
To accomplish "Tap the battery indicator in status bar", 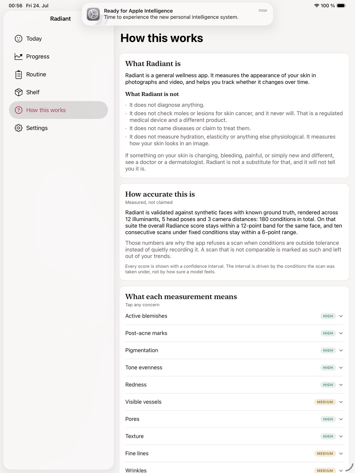I will (341, 6).
